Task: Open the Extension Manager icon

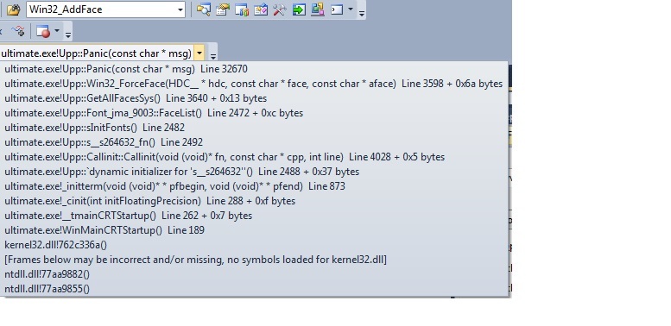Action: click(x=318, y=9)
